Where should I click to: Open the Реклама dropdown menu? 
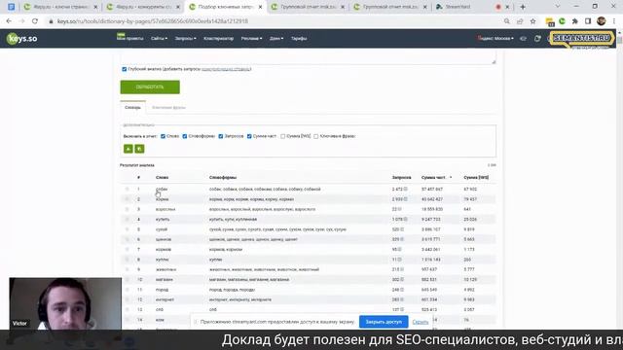tap(251, 39)
